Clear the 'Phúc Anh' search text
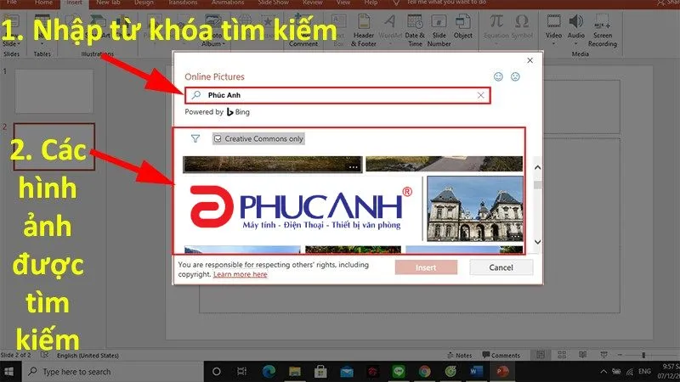The width and height of the screenshot is (680, 382). (480, 95)
